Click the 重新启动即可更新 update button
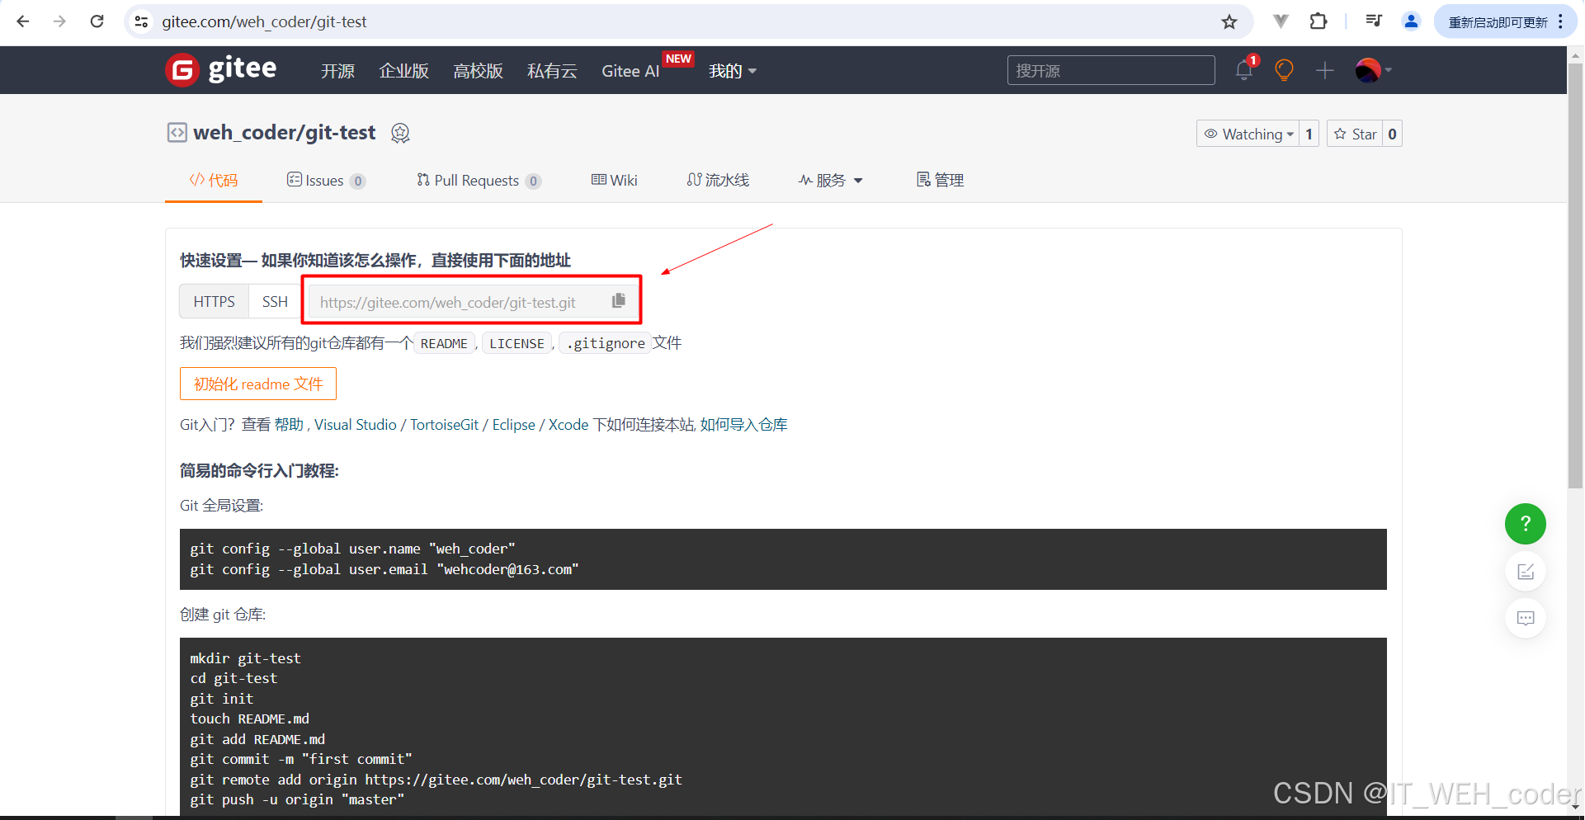Screen dimensions: 1585x820 coord(1498,21)
